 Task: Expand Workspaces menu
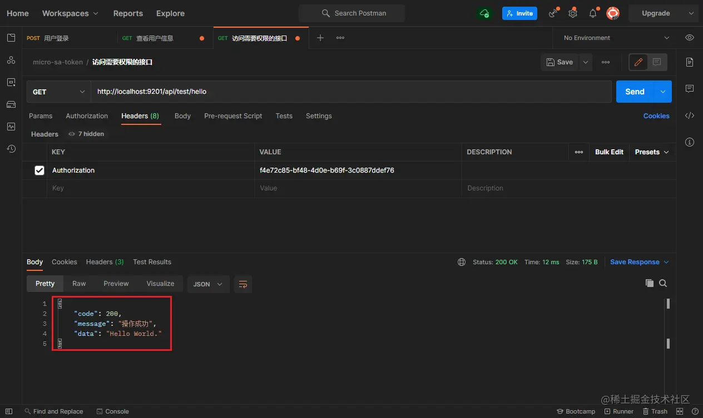point(70,13)
